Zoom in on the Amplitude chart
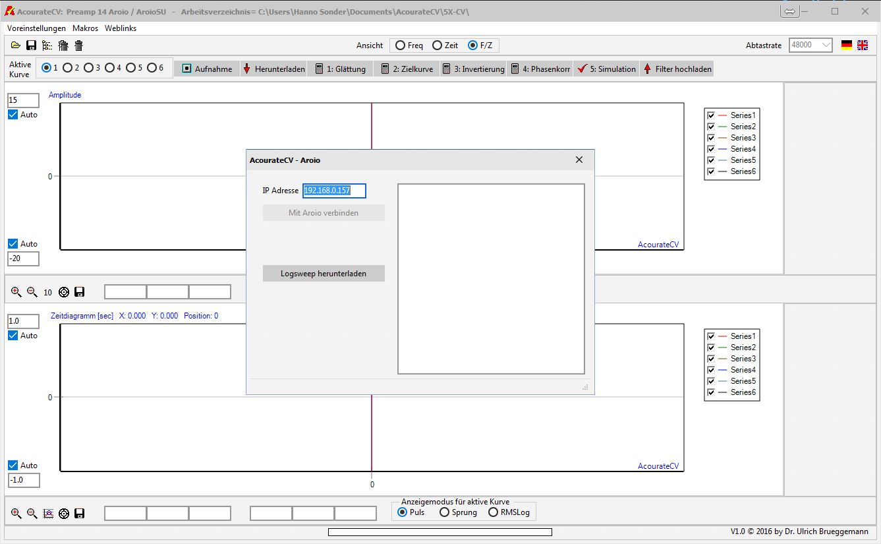Image resolution: width=881 pixels, height=544 pixels. point(16,292)
